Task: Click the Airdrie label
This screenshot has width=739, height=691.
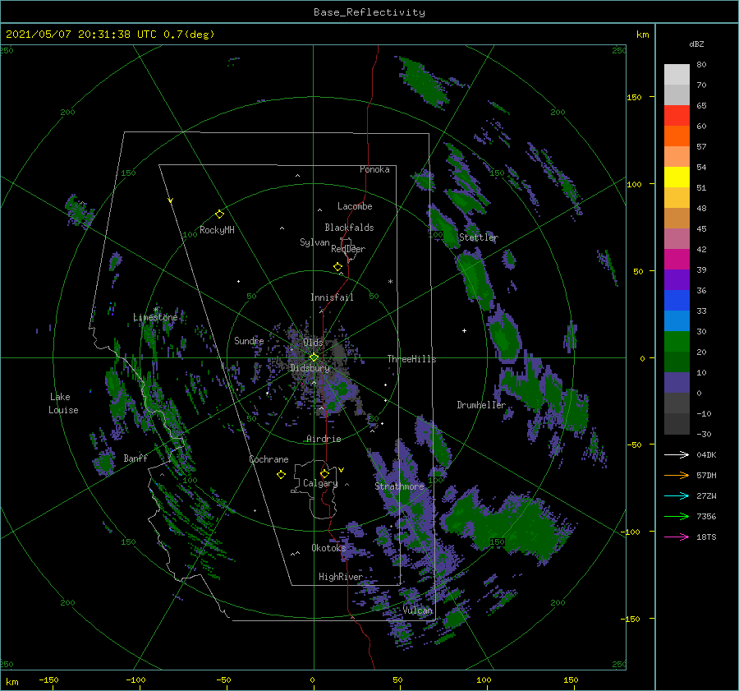Action: pyautogui.click(x=324, y=439)
